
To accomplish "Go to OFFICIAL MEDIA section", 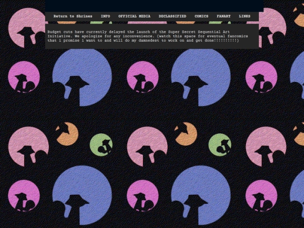I will click(x=135, y=16).
